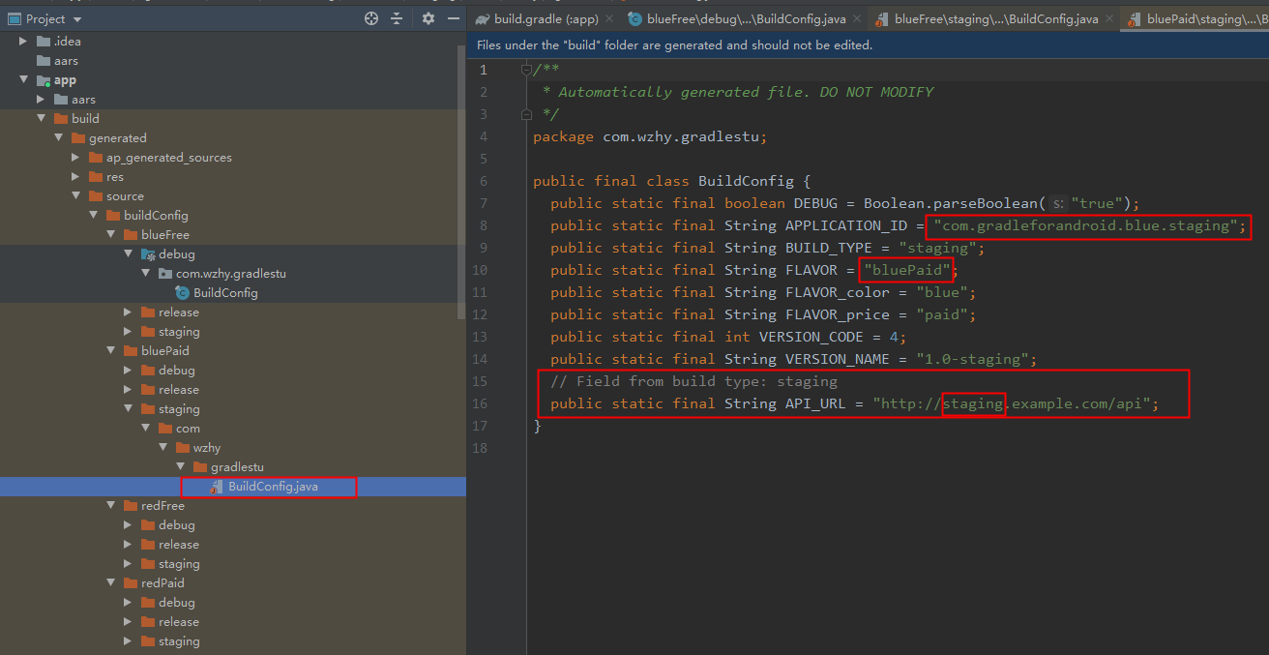
Task: Click the gradlestu folder icon
Action: pyautogui.click(x=200, y=466)
